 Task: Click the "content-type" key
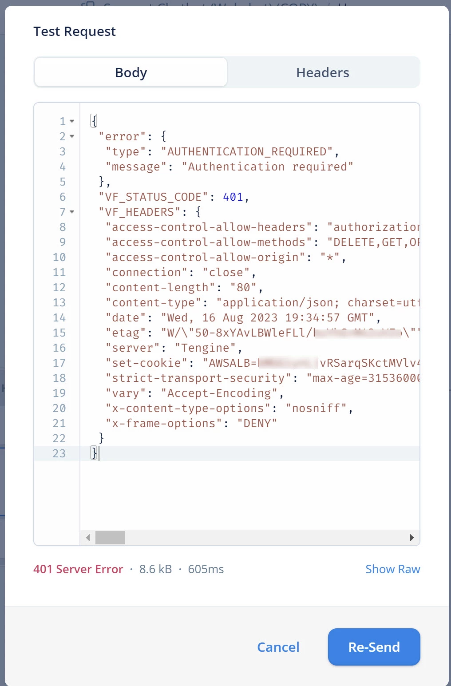(x=154, y=303)
